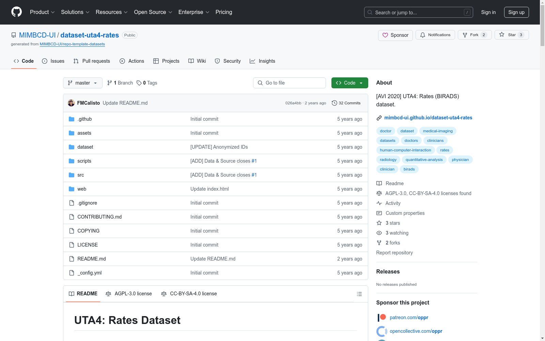Click the branch icon beside 1 Branch
545x341 pixels.
110,83
